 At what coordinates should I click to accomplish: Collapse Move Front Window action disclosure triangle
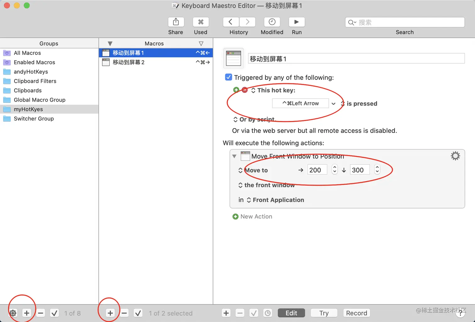coord(234,156)
